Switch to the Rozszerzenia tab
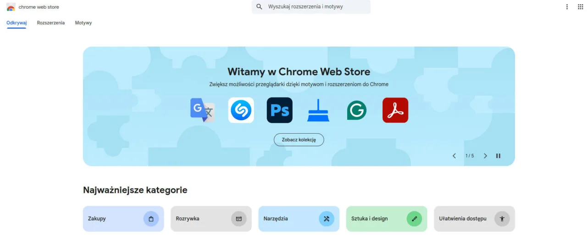This screenshot has height=240, width=587. tap(51, 22)
